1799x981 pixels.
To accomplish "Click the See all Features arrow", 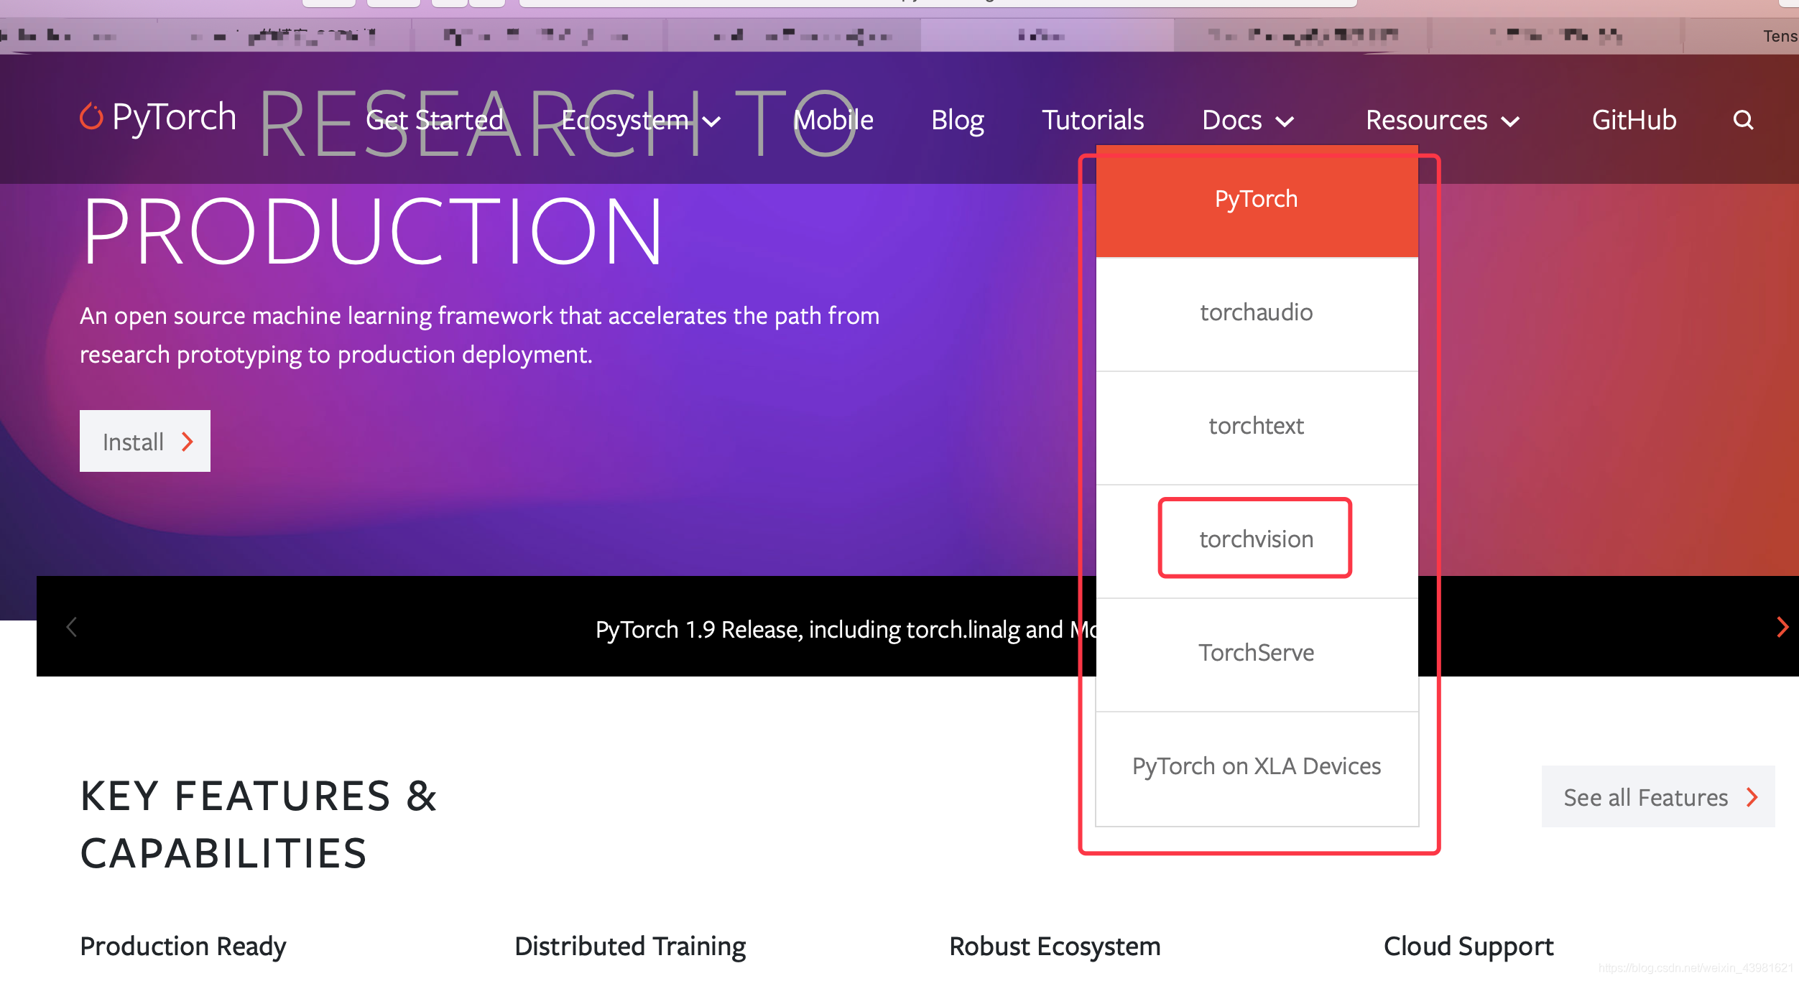I will click(x=1752, y=797).
